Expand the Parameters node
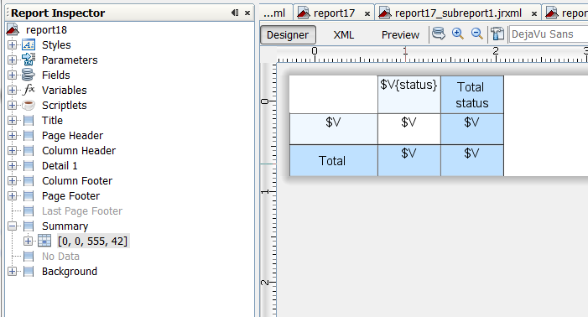The image size is (588, 317). 12,60
